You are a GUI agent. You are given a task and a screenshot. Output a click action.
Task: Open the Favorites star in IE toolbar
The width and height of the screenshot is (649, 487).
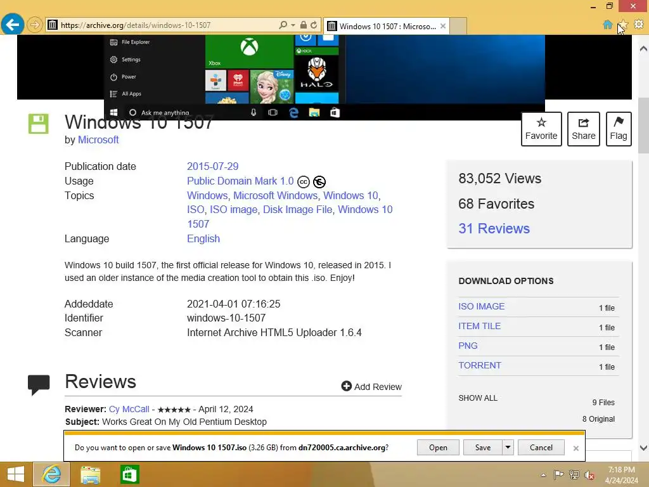[623, 25]
